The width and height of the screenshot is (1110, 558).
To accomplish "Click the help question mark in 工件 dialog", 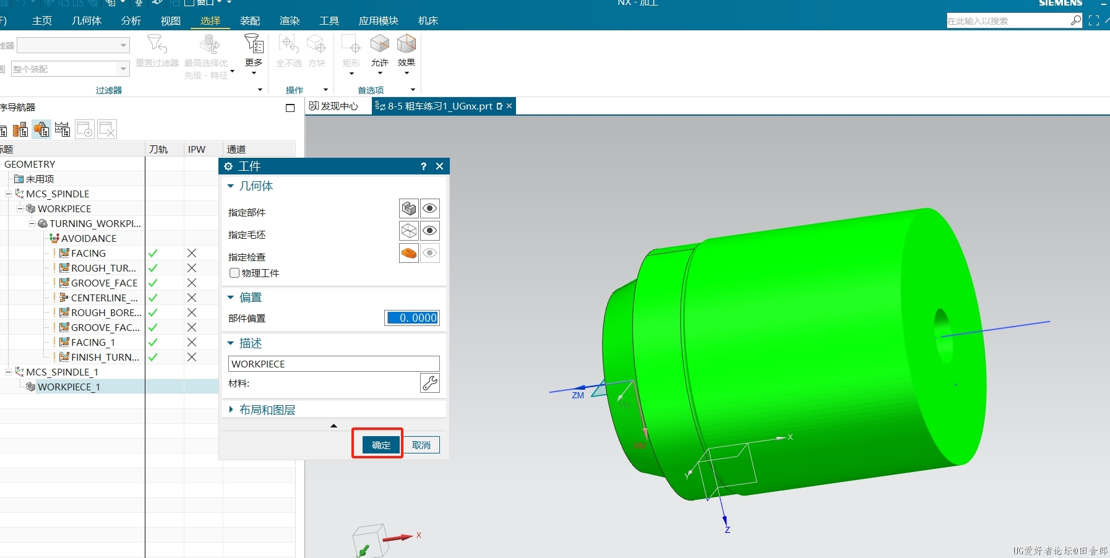I will point(423,166).
